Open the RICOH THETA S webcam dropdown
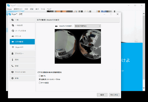The height and width of the screenshot is (102, 148). pos(88,26)
